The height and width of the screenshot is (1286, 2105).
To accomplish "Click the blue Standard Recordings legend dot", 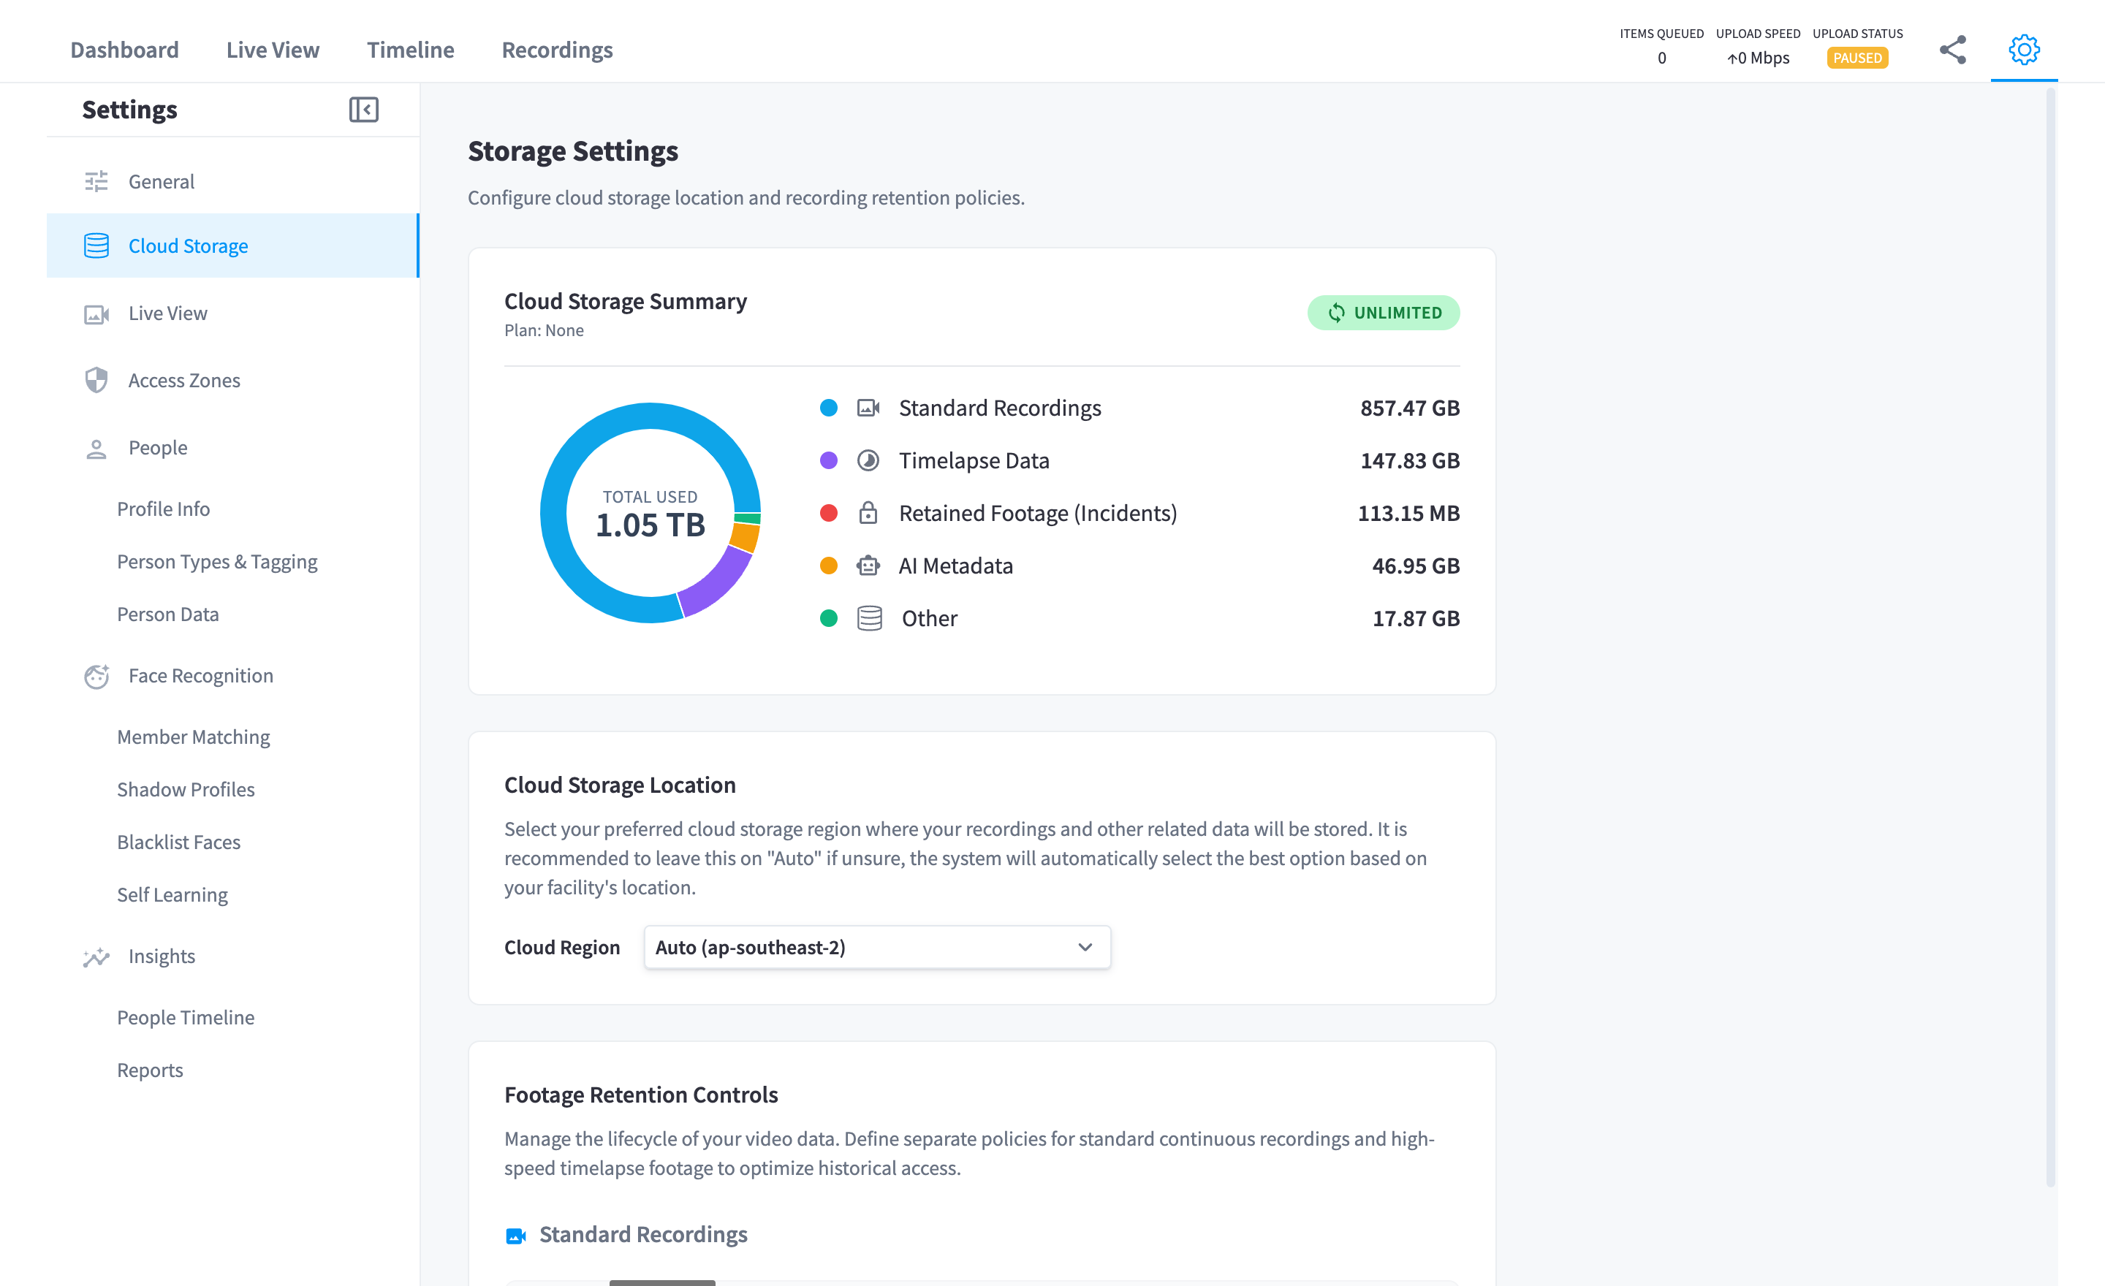I will [x=828, y=408].
